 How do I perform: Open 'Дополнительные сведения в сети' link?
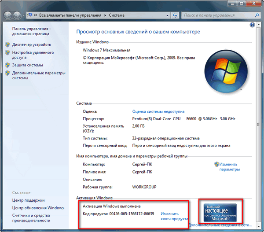coord(220,225)
